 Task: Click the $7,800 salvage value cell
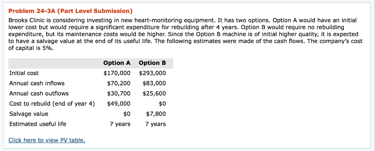[x=156, y=114]
